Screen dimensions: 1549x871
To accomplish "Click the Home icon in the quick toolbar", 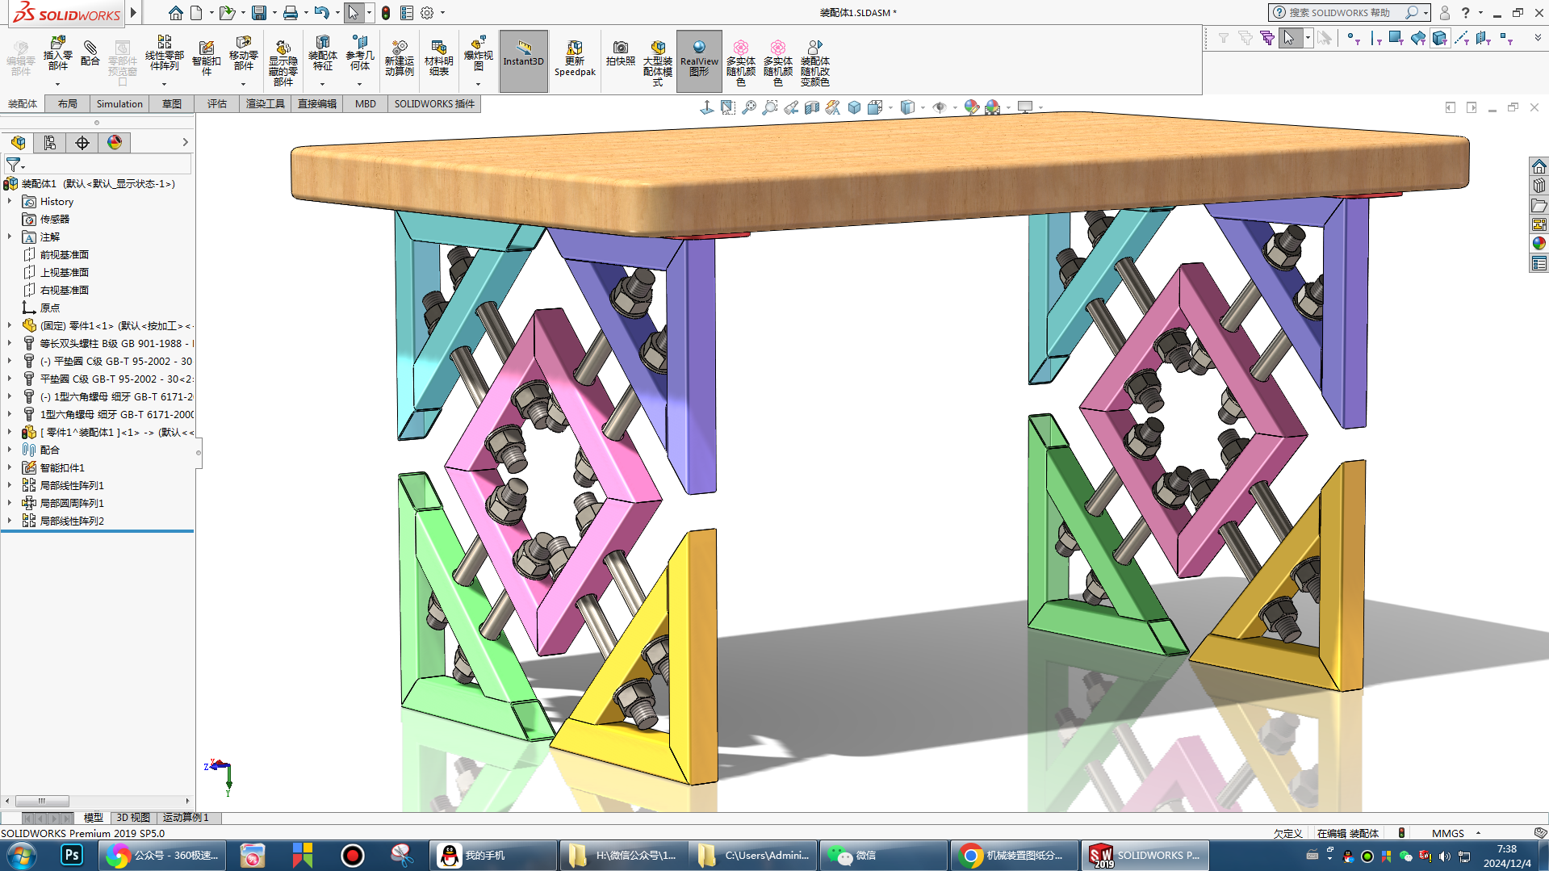I will pyautogui.click(x=175, y=13).
